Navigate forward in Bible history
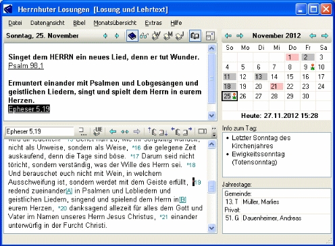The width and height of the screenshot is (335, 246). 136,131
